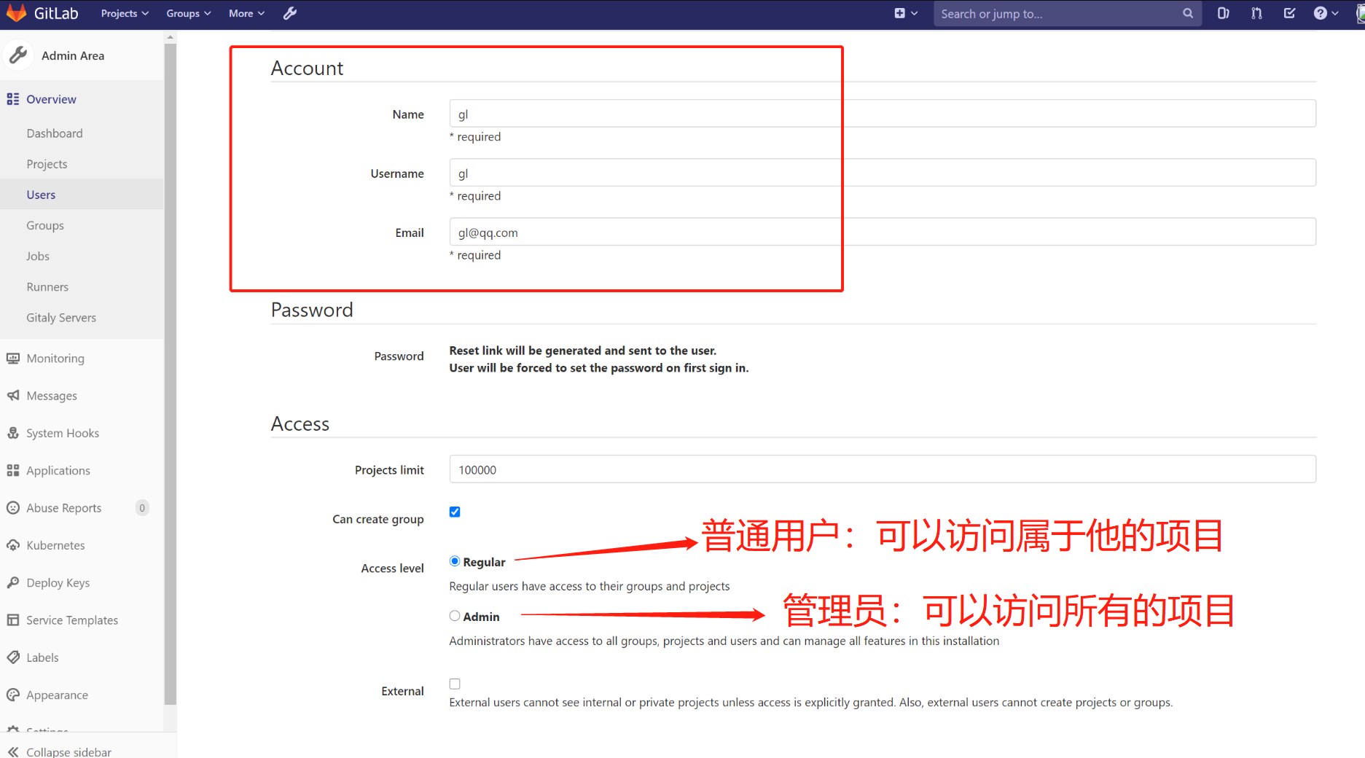The width and height of the screenshot is (1365, 758).
Task: Click into the Projects limit field
Action: tap(883, 469)
